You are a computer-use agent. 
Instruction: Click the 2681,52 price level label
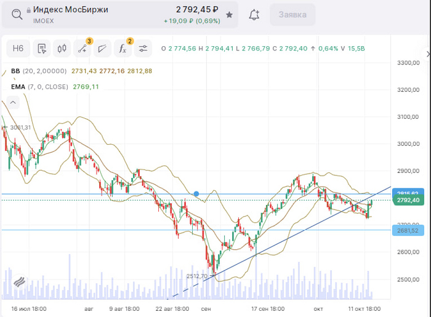tap(408, 230)
